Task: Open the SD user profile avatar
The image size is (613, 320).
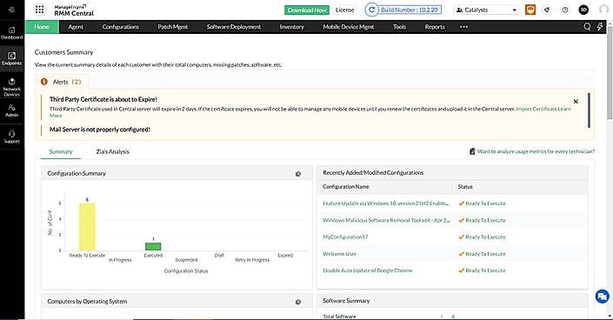Action: [x=583, y=10]
